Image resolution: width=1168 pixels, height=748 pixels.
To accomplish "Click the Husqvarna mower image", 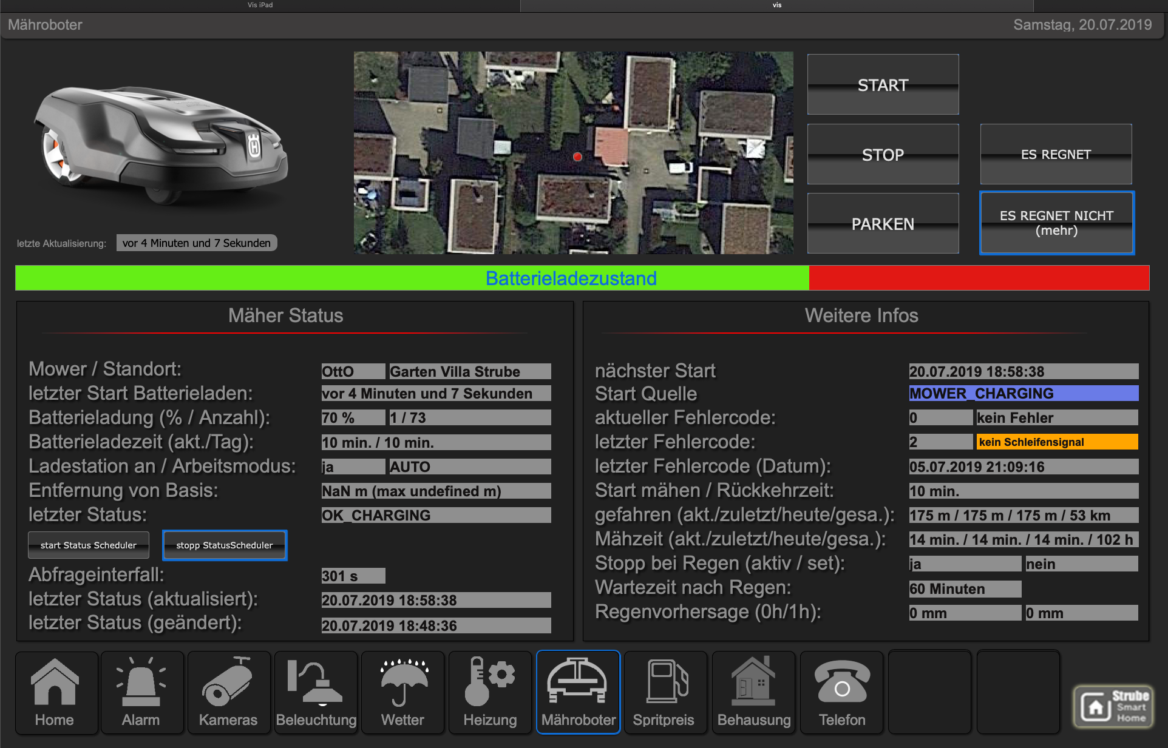I will coord(160,145).
